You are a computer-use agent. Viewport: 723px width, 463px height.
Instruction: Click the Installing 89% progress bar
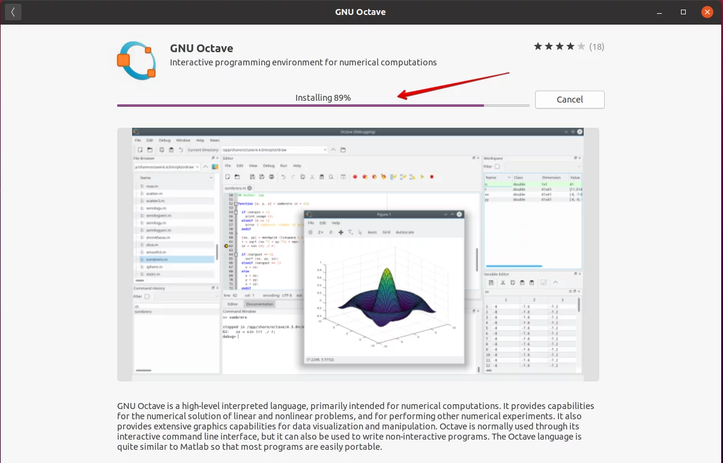(x=323, y=106)
